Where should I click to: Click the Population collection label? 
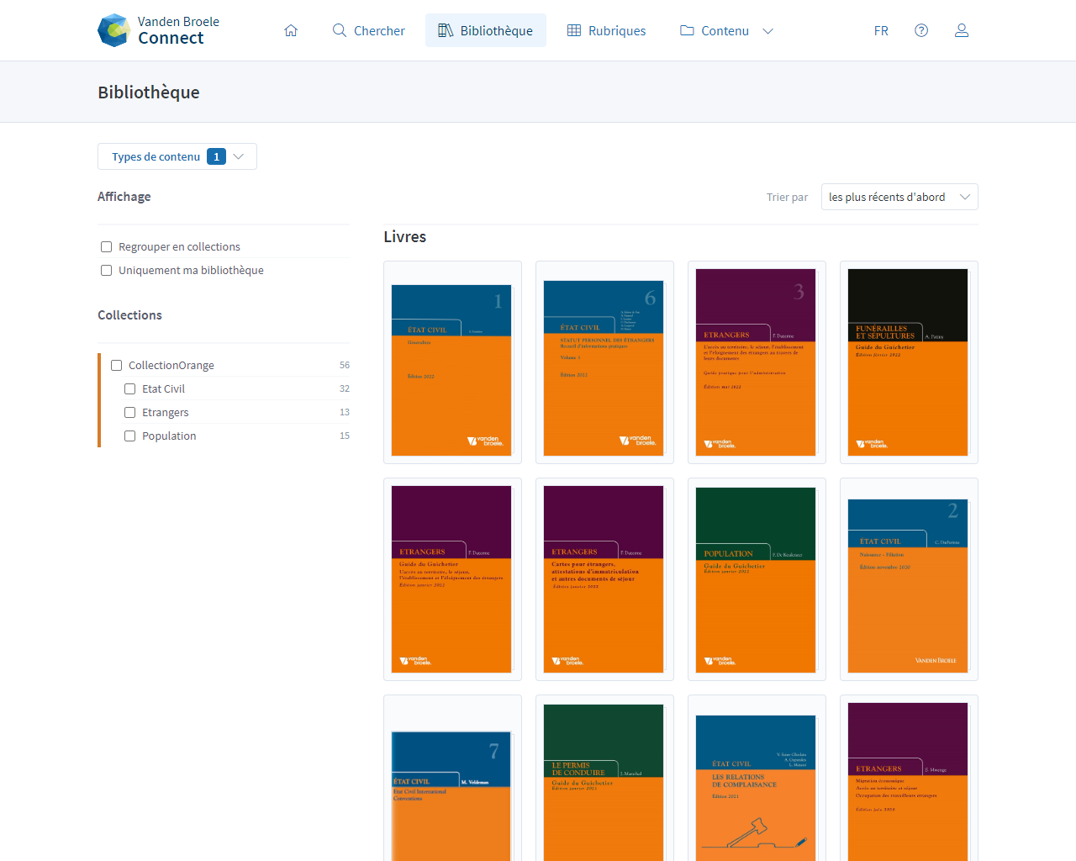click(x=169, y=436)
